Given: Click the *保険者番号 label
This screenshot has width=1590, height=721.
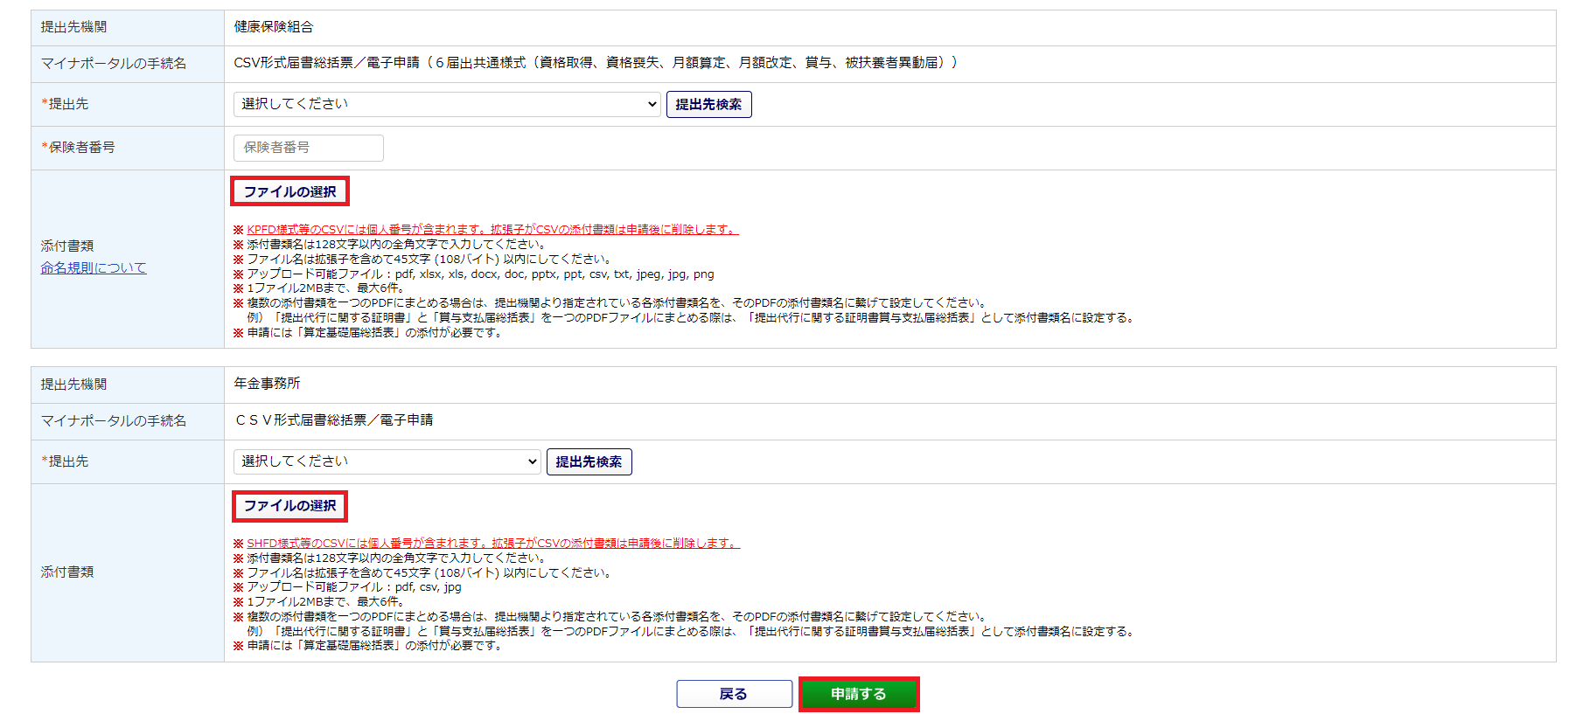Looking at the screenshot, I should click(x=78, y=148).
